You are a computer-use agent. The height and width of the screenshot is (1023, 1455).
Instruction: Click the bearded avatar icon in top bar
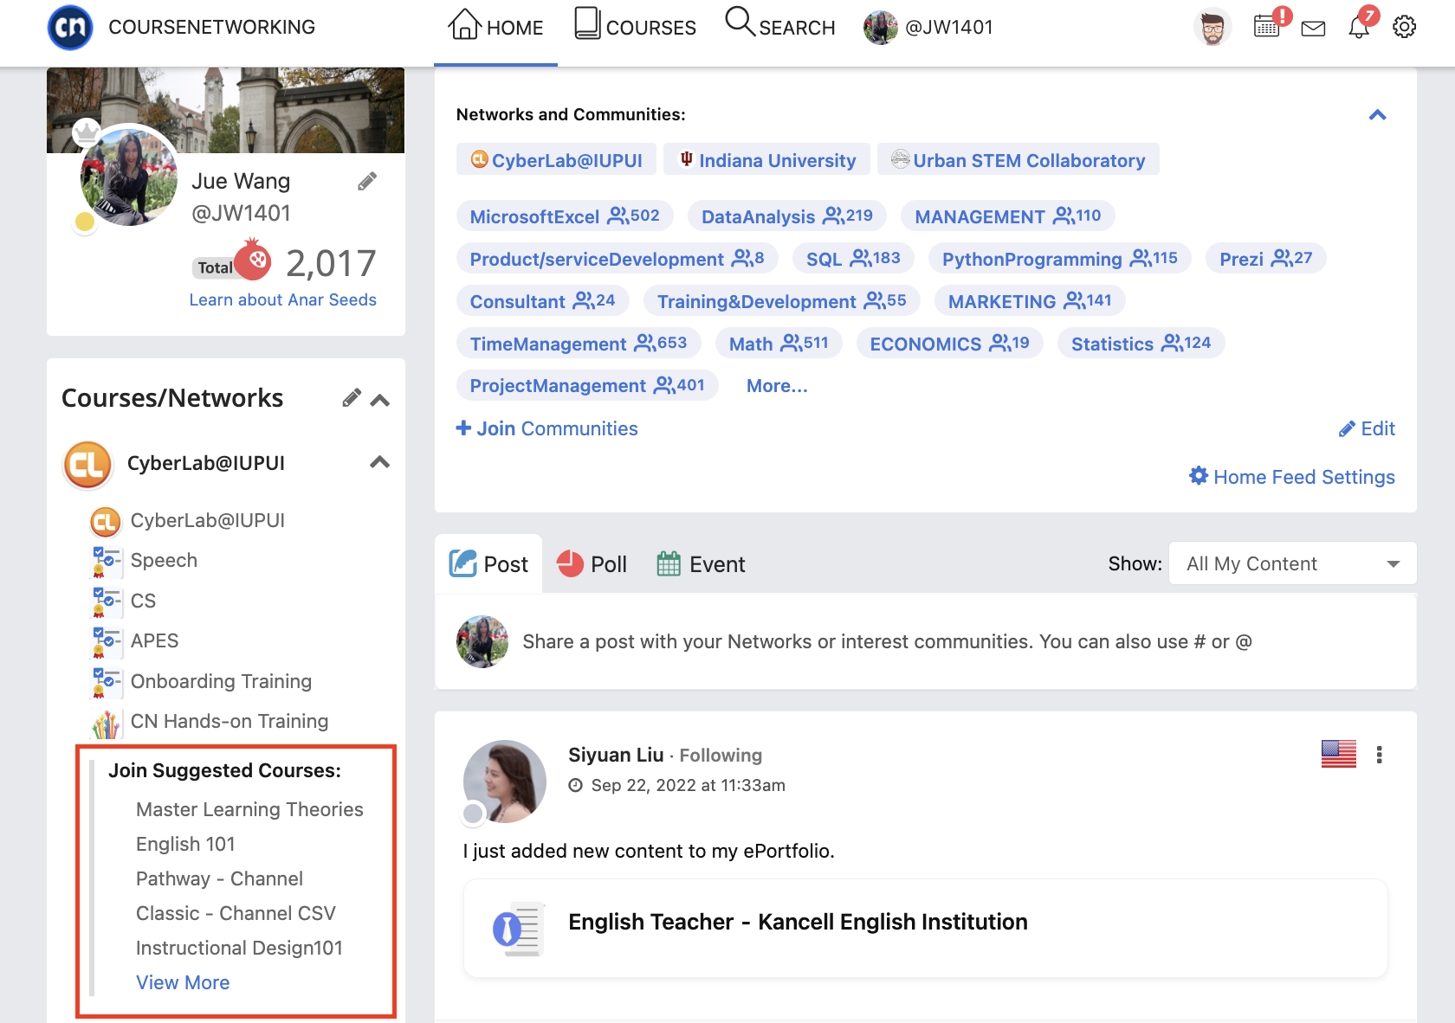(x=1212, y=28)
